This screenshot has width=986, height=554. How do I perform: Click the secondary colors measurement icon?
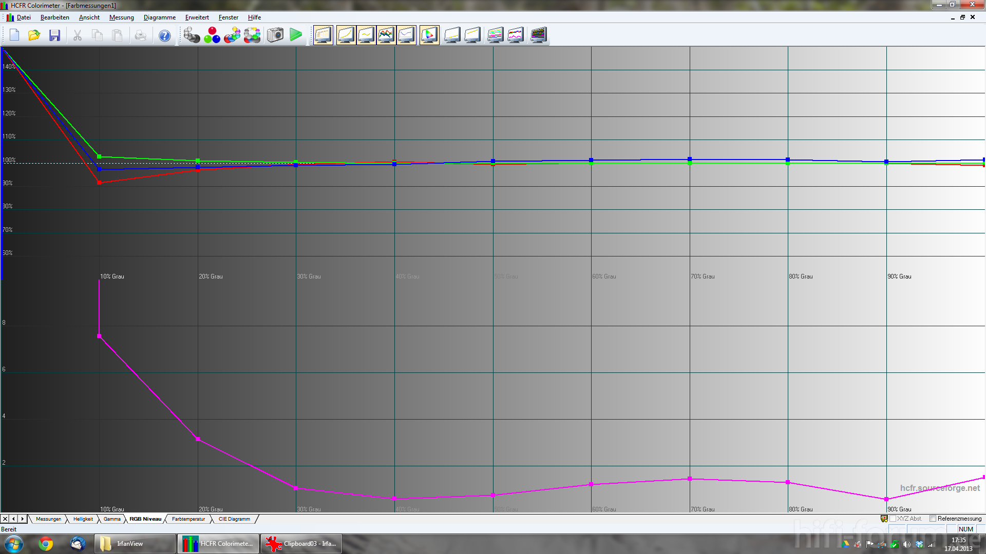click(232, 35)
